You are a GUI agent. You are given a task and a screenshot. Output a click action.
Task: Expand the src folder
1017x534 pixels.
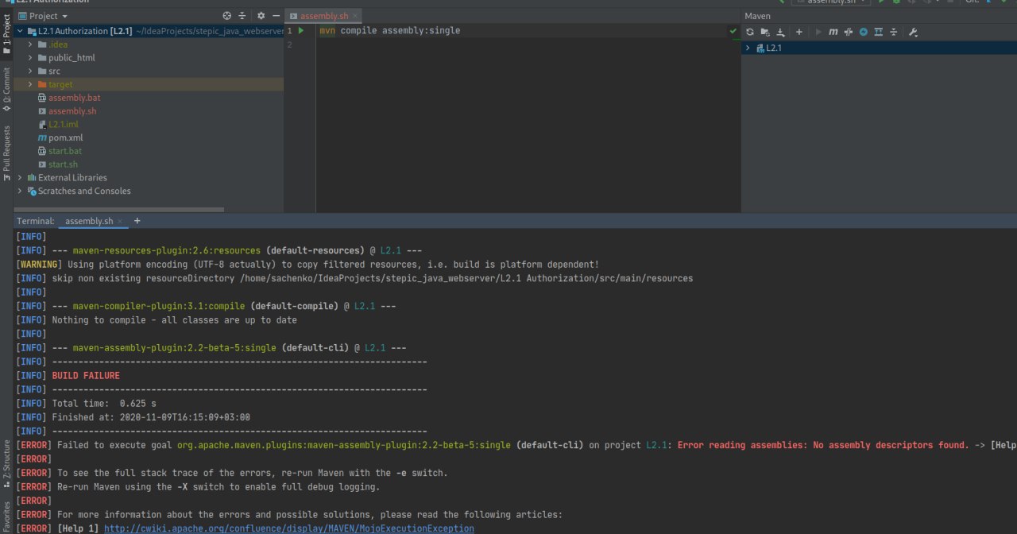coord(31,72)
